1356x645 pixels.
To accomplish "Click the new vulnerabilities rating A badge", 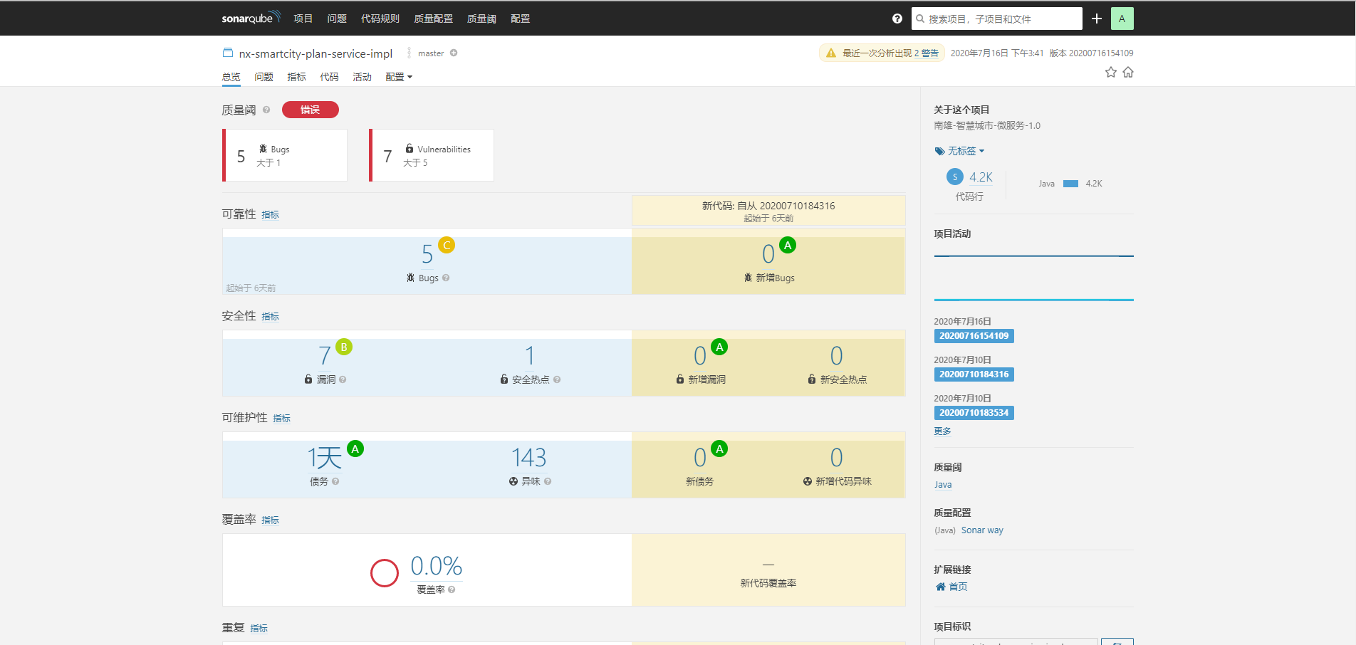I will coord(719,347).
